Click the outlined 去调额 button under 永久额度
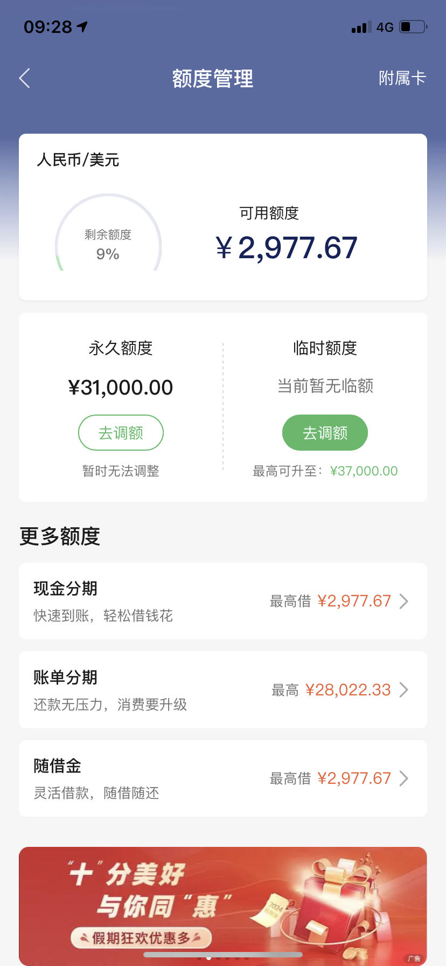The image size is (446, 966). click(x=121, y=432)
